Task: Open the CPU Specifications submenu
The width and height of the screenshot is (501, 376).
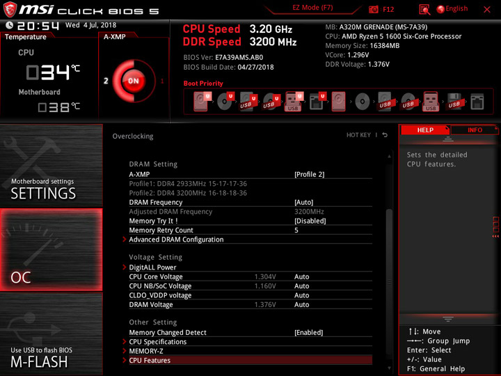Action: (x=158, y=341)
